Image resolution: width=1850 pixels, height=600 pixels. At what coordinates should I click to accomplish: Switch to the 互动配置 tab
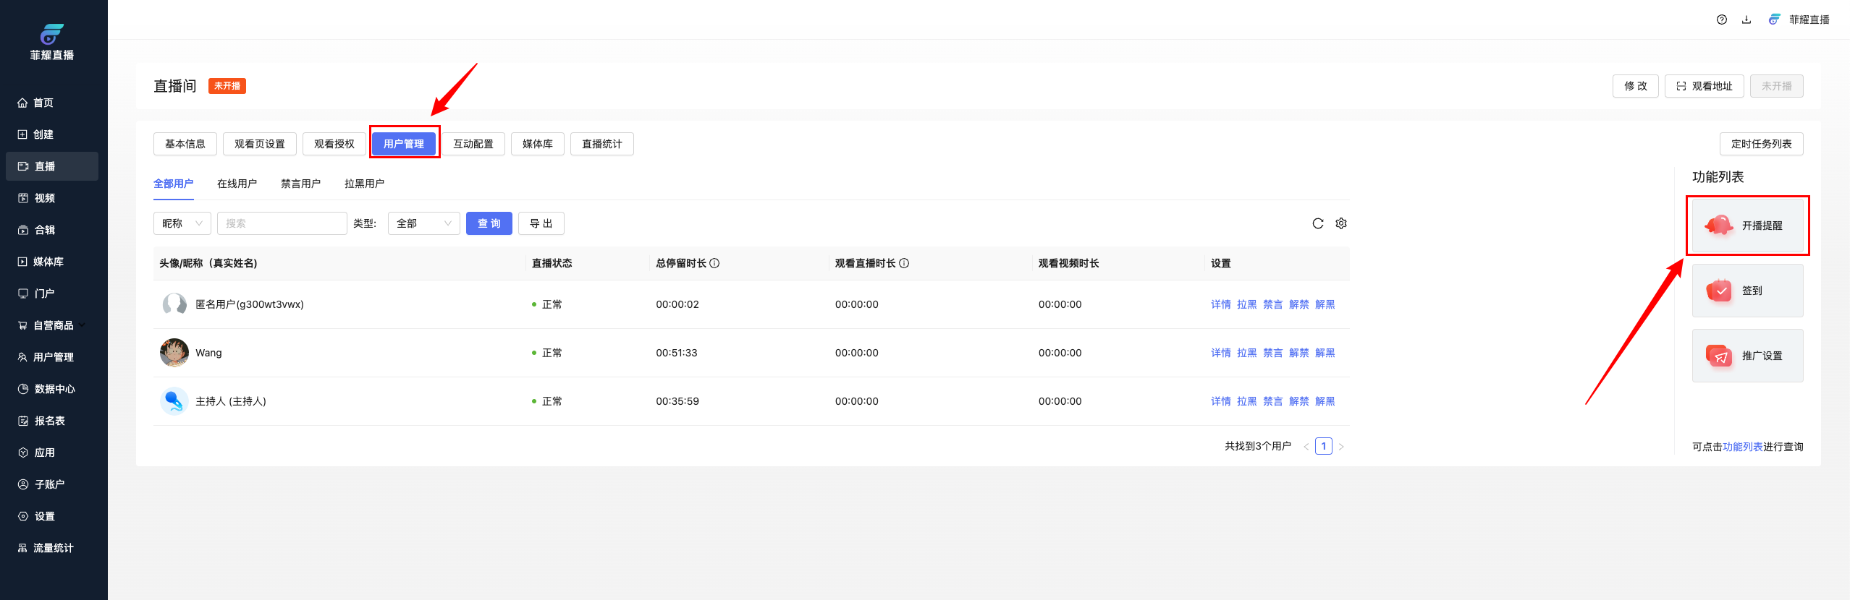(473, 144)
